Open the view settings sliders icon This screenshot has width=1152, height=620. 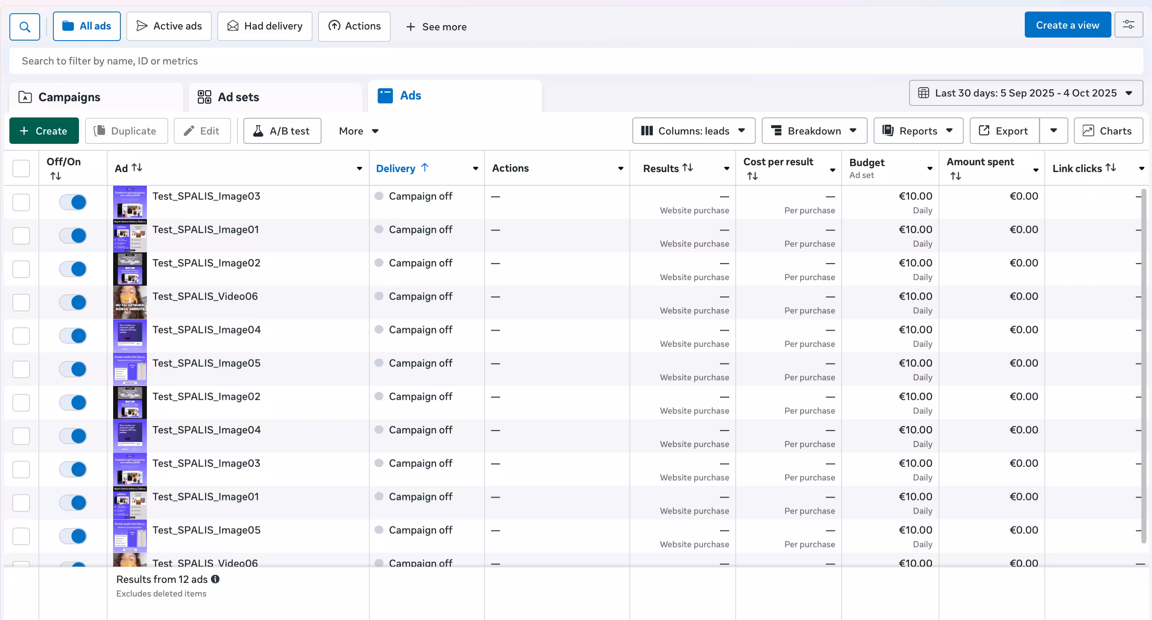(x=1128, y=25)
